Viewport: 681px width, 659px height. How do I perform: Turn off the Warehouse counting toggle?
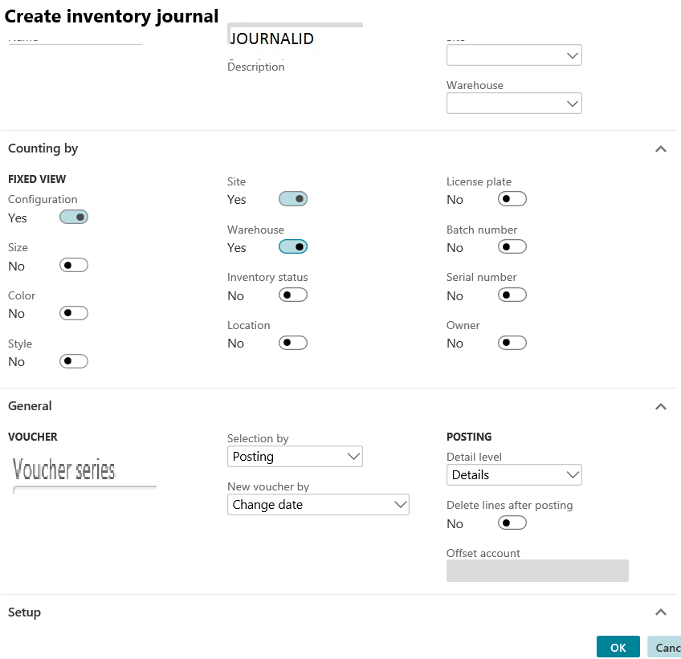click(x=292, y=246)
